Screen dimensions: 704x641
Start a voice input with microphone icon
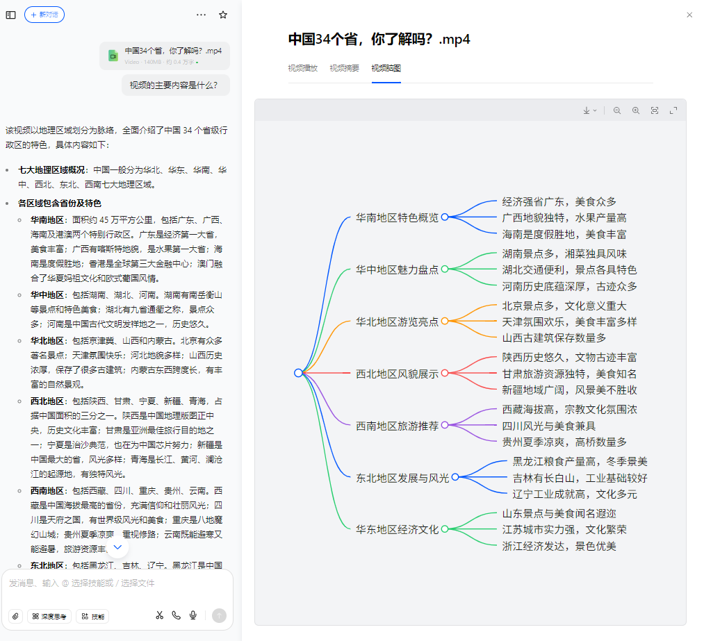(193, 615)
